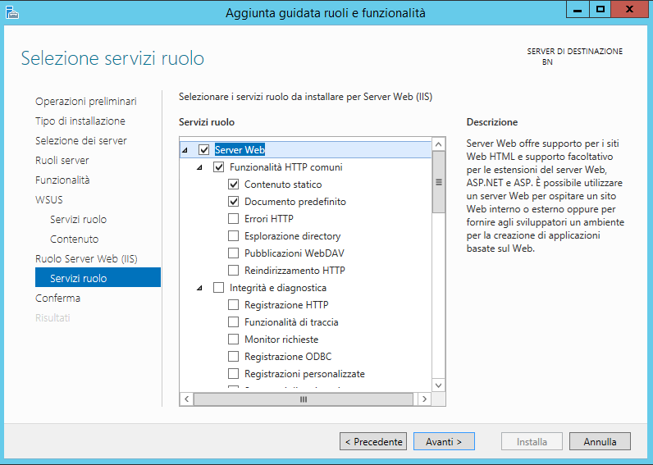Close the wizard with the red X

629,10
